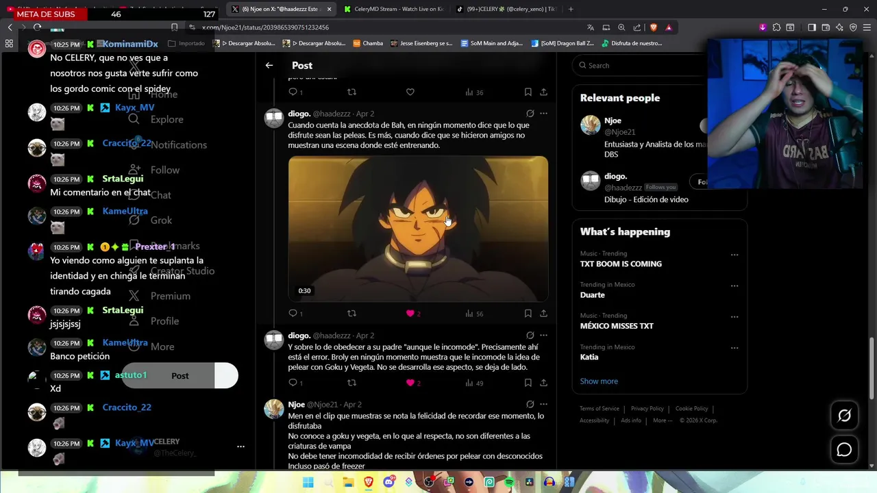Viewport: 877px width, 493px height.
Task: Open more options on diogo's 'Cuando cuenta' post
Action: coord(543,114)
